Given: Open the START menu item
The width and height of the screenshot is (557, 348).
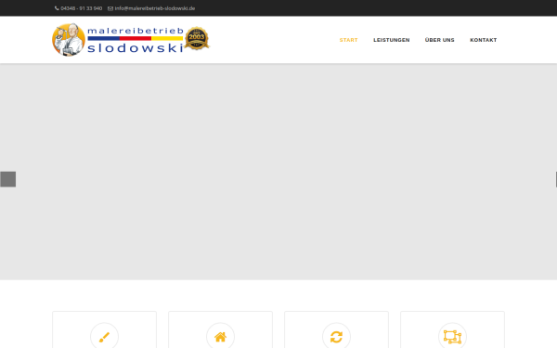Looking at the screenshot, I should tap(348, 40).
